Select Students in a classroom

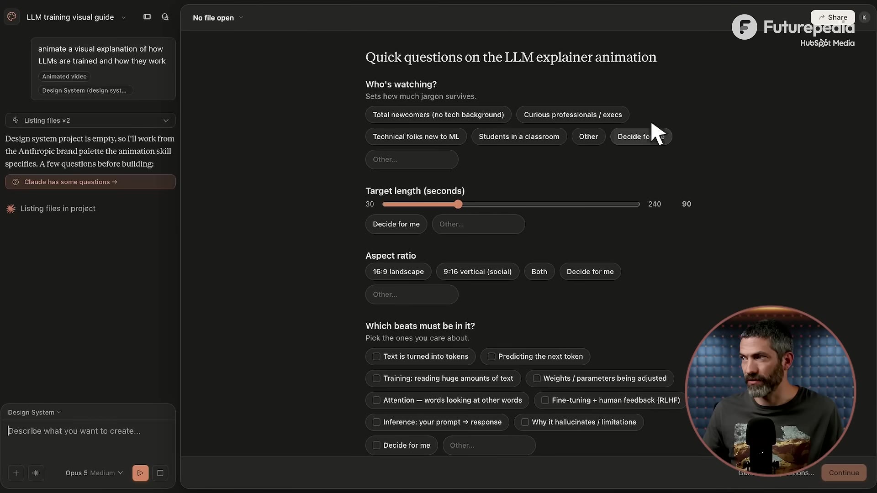click(519, 136)
